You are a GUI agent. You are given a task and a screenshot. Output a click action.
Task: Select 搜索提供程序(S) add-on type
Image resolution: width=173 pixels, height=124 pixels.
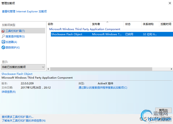pyautogui.click(x=15, y=37)
